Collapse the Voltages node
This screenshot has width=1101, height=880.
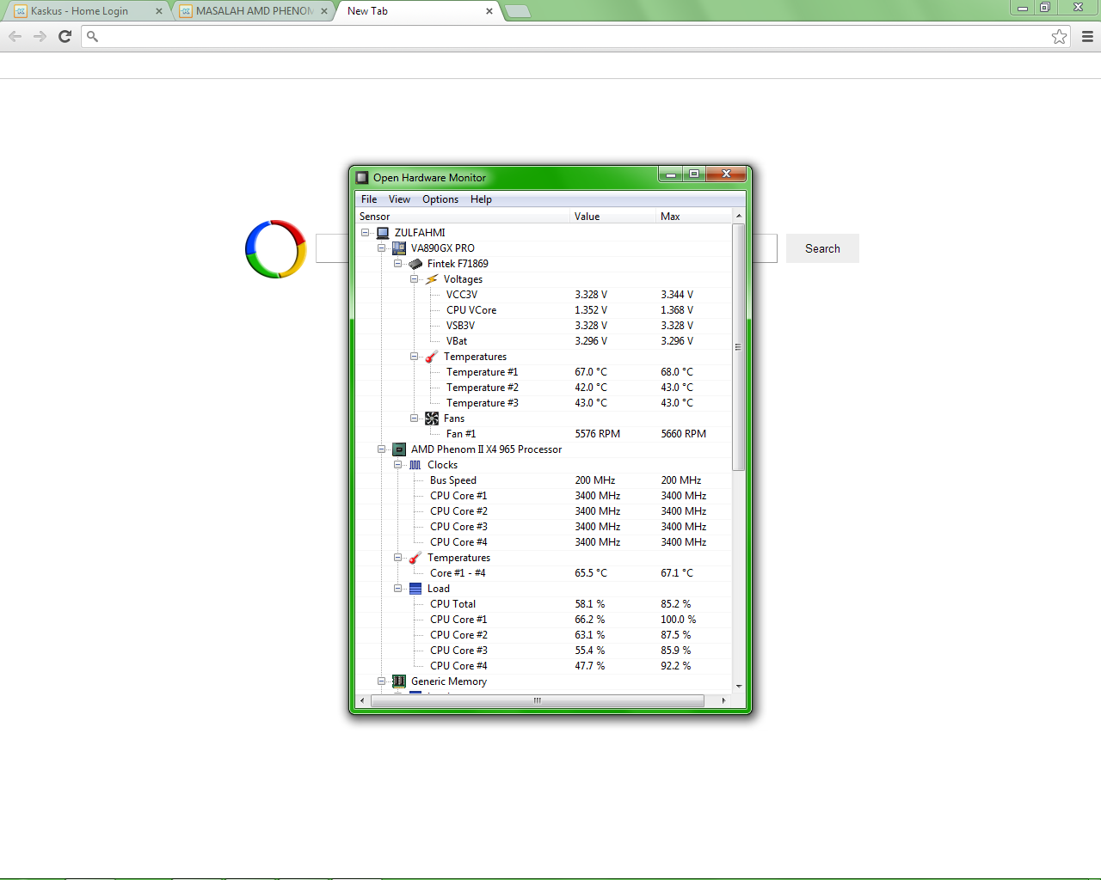point(415,279)
